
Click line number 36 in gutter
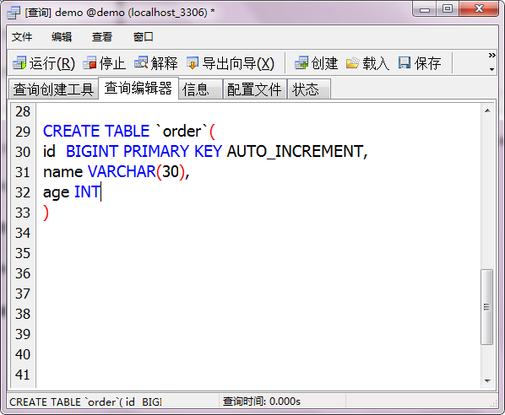pos(23,273)
